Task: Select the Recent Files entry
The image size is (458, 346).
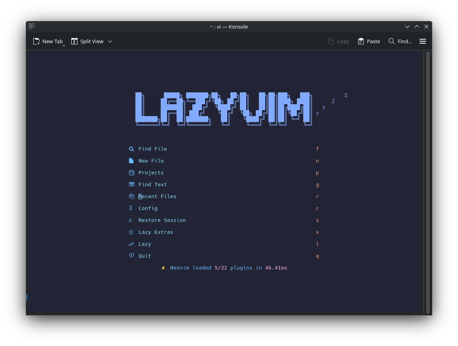Action: point(224,197)
